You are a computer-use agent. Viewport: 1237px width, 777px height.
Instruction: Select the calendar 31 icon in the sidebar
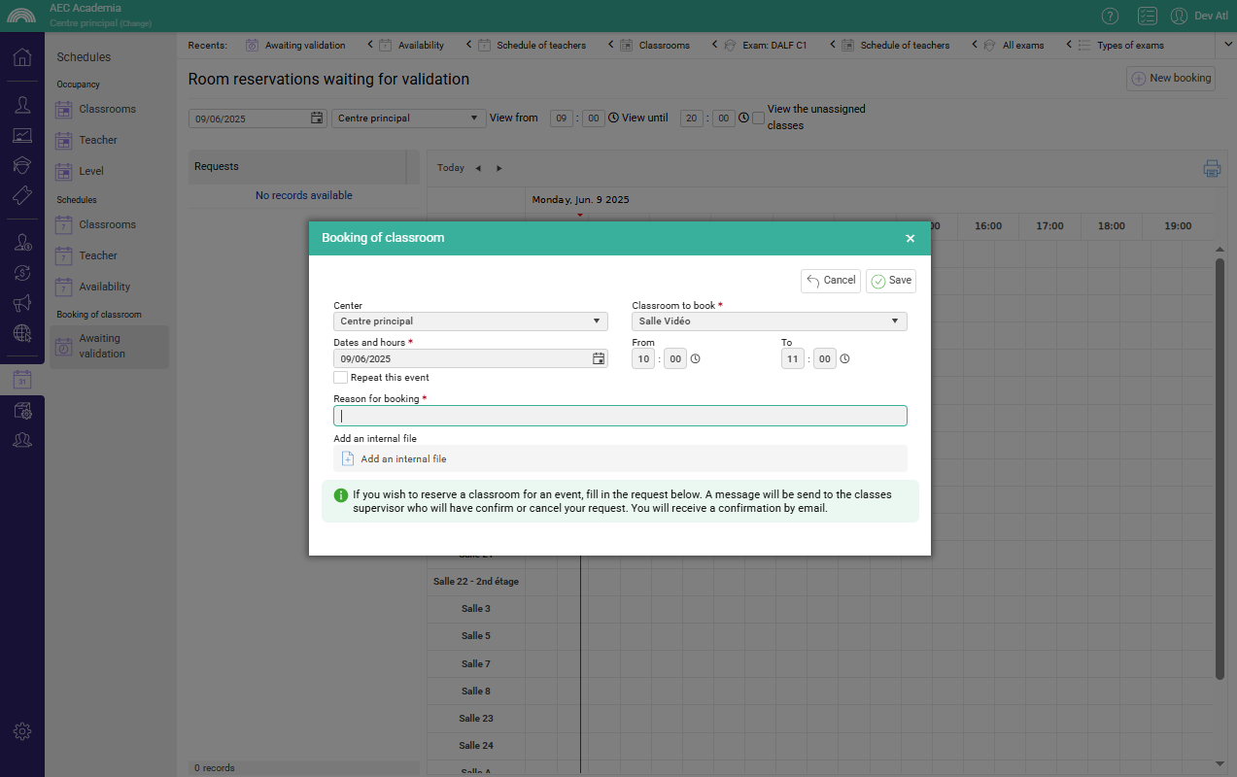click(x=22, y=380)
